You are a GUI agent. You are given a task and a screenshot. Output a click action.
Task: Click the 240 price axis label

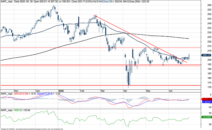(209, 23)
